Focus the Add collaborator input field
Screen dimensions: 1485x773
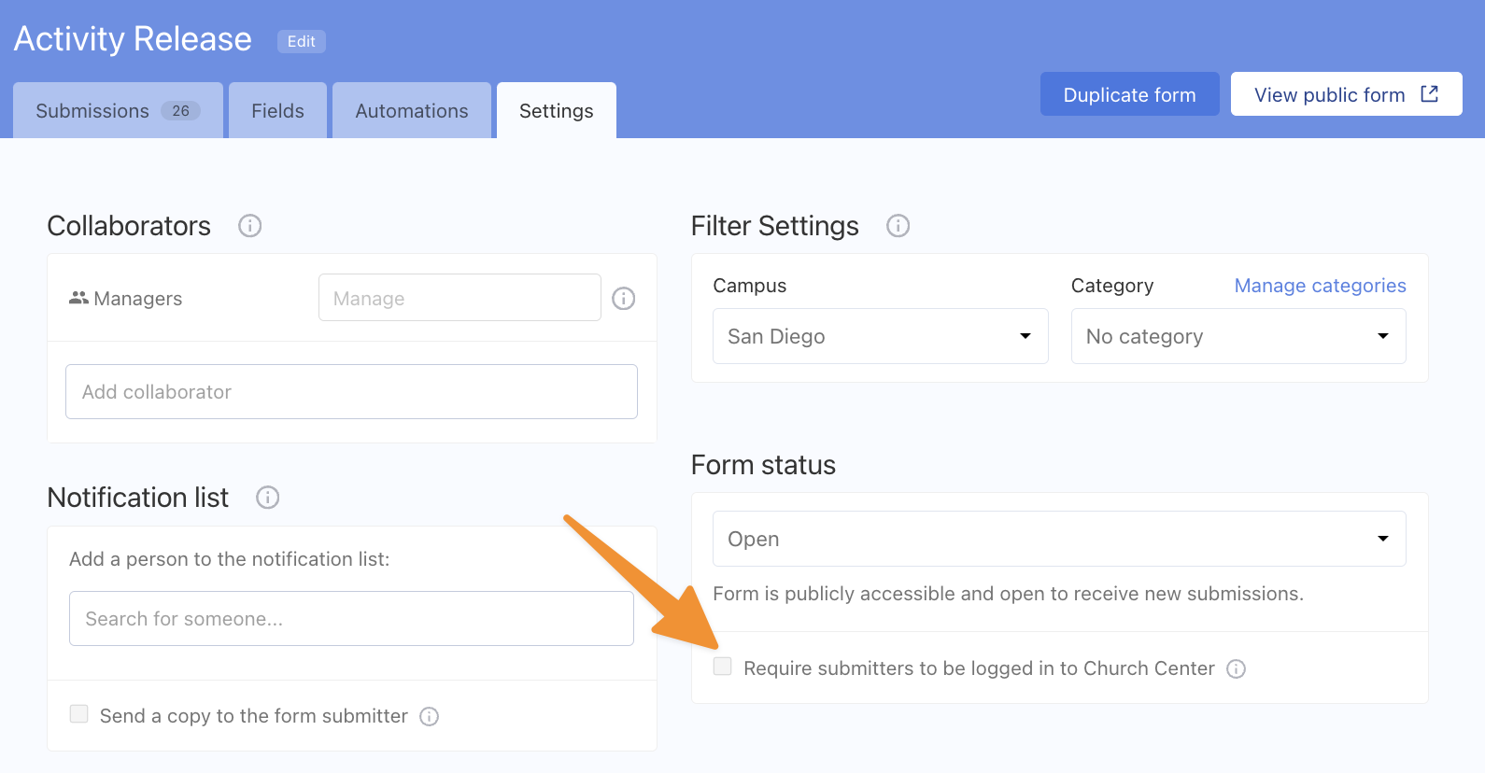tap(351, 392)
